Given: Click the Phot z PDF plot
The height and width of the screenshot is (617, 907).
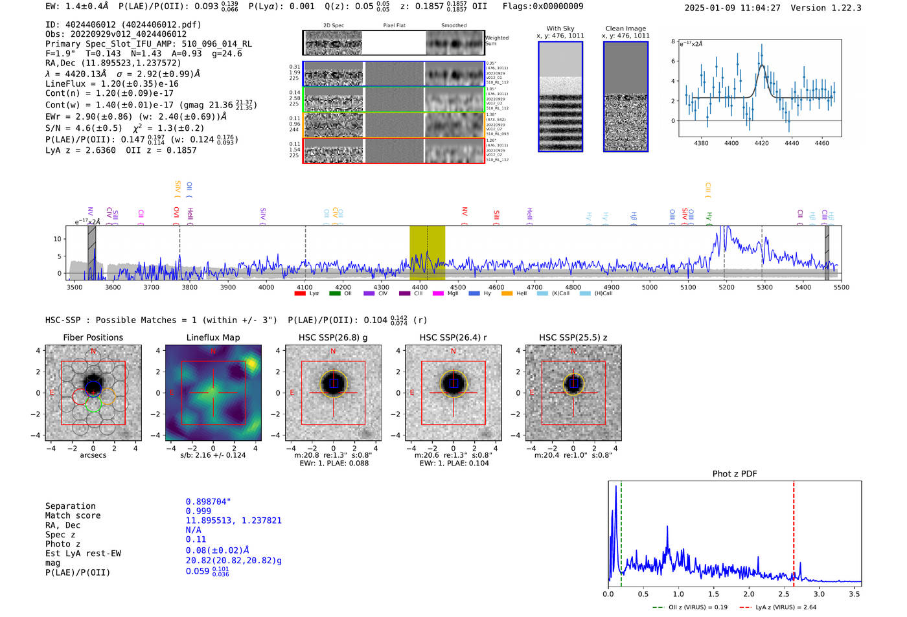Looking at the screenshot, I should (x=735, y=532).
